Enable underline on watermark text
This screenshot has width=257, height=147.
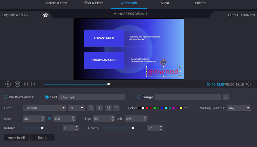coord(108,108)
